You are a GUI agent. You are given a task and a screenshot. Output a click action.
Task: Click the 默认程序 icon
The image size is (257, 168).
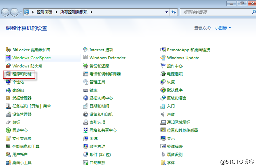click(163, 90)
